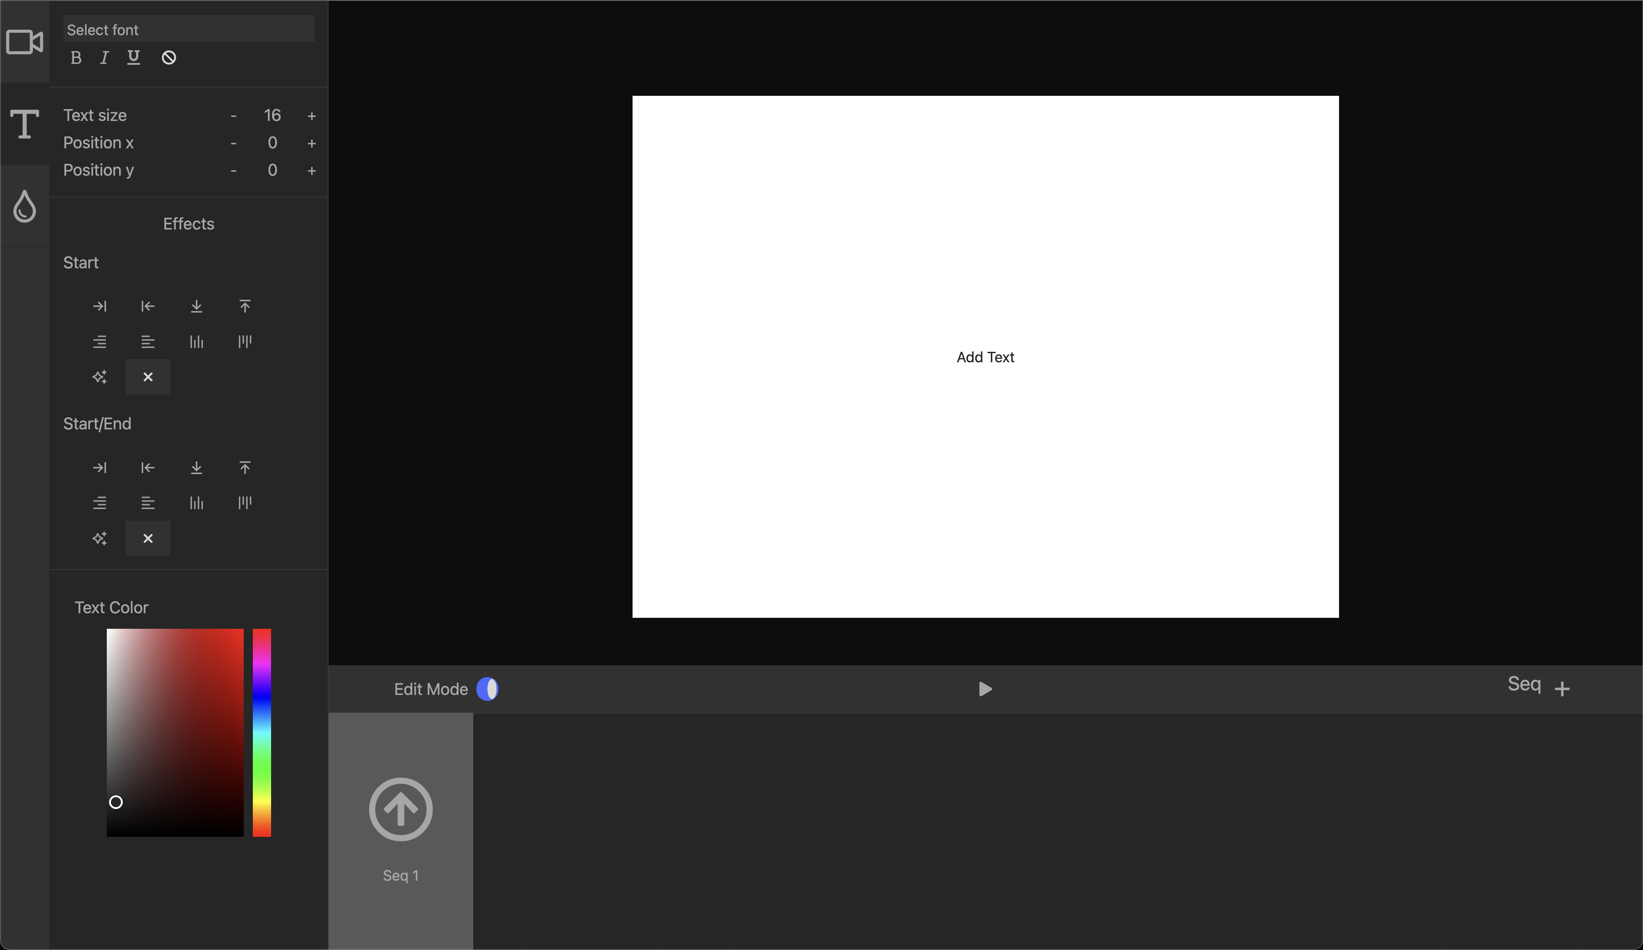The width and height of the screenshot is (1643, 950).
Task: Toggle underline text formatting
Action: 134,58
